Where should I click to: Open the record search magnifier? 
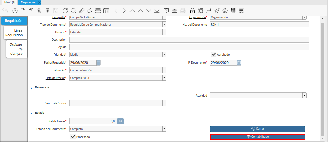point(73,11)
